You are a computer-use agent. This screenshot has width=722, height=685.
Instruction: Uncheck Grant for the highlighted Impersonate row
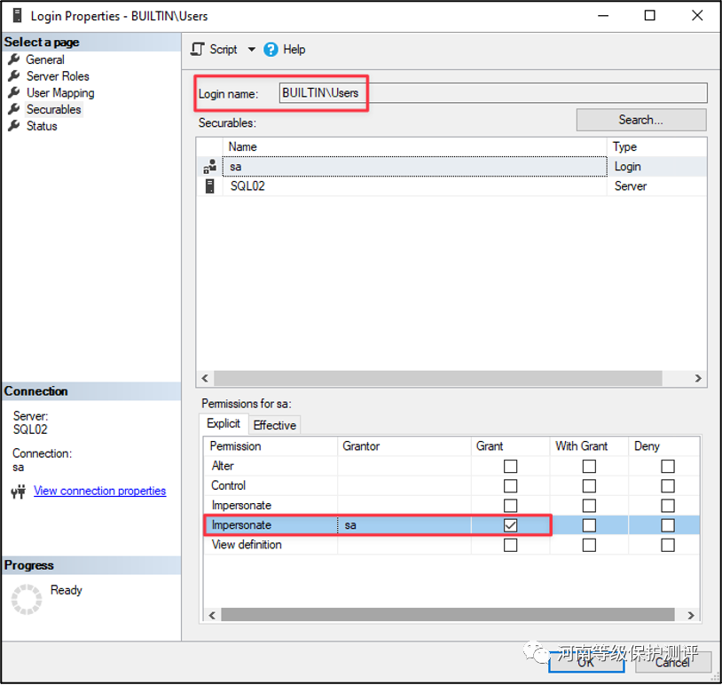[x=510, y=525]
